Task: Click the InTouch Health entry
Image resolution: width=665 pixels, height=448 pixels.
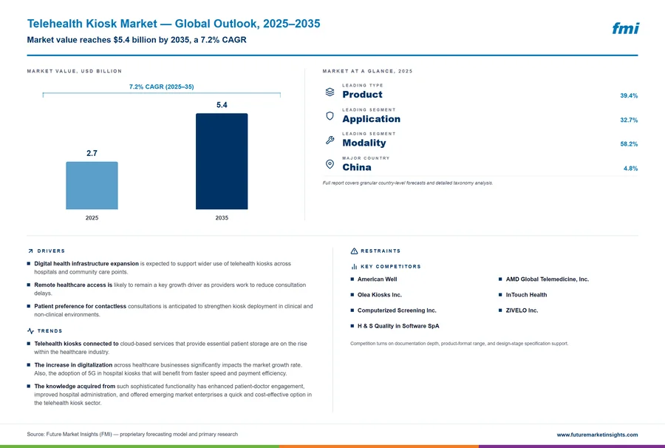Action: coord(526,295)
